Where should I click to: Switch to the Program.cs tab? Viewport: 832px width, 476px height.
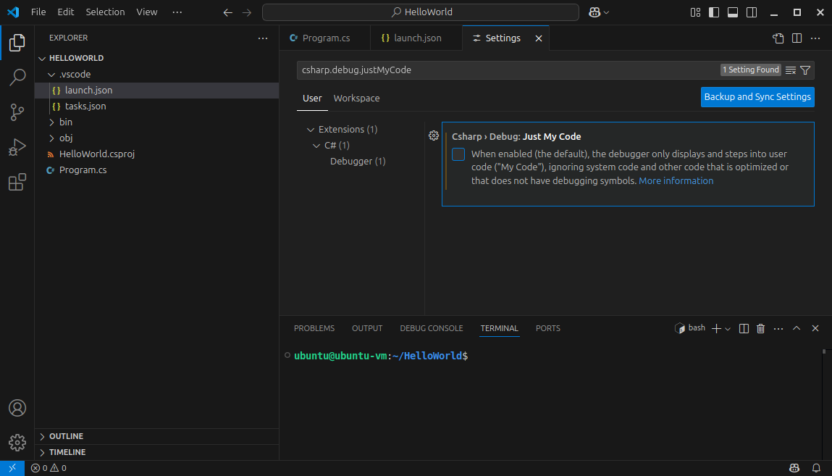click(324, 38)
